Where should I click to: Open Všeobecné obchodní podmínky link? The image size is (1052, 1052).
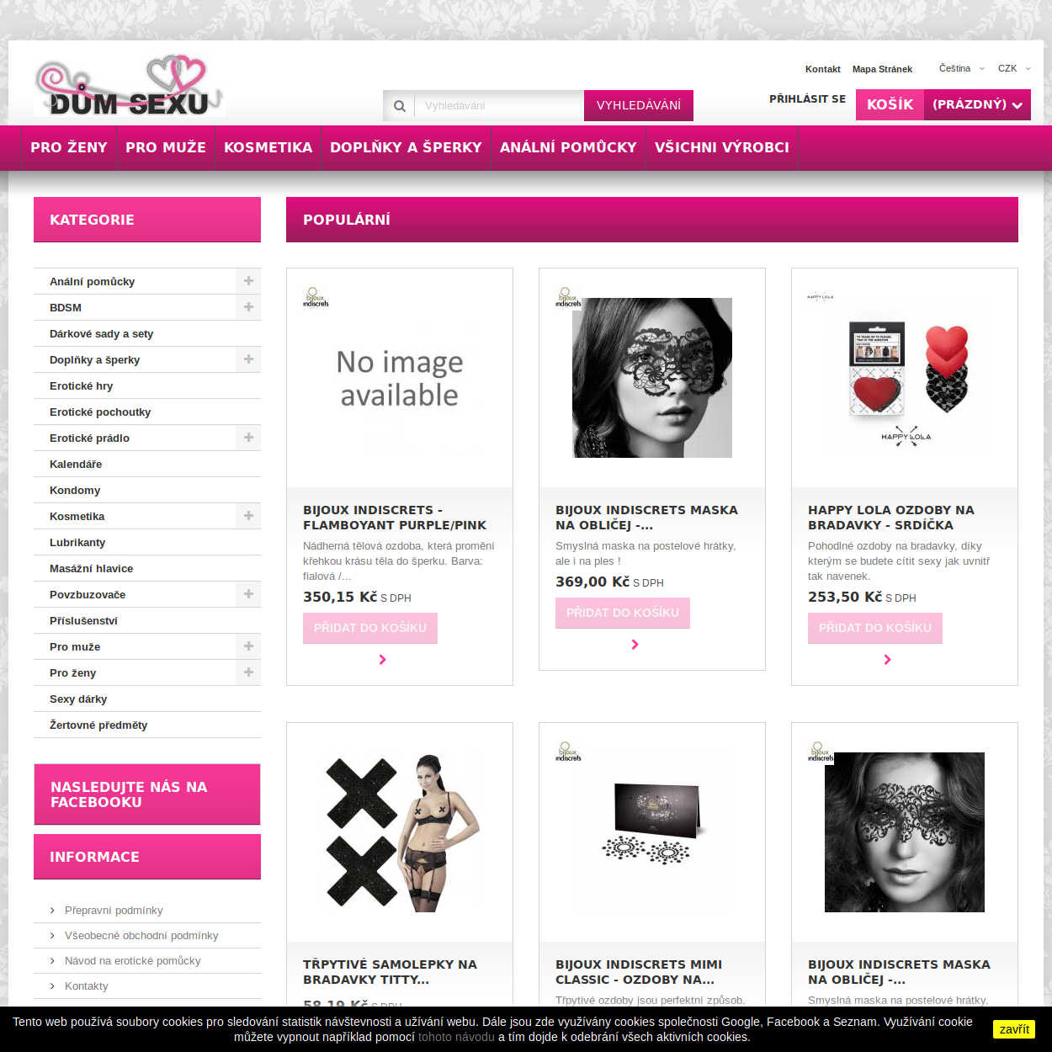[141, 935]
